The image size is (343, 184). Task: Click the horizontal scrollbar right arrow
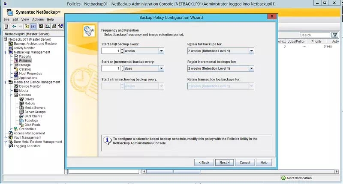[x=337, y=172]
